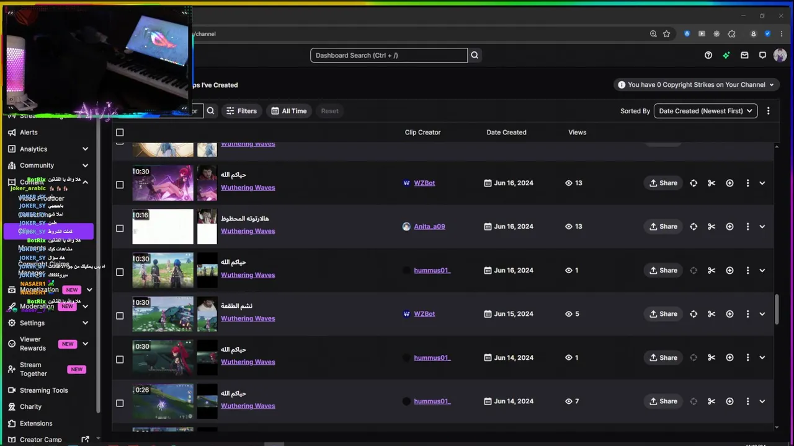Open WZBot link on the Jun 15 row
The image size is (794, 446).
tap(424, 314)
